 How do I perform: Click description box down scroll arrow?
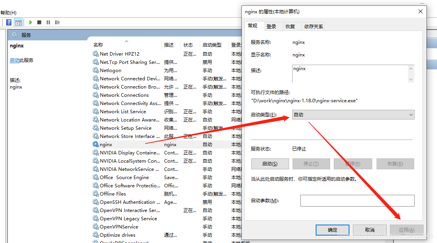coord(411,79)
